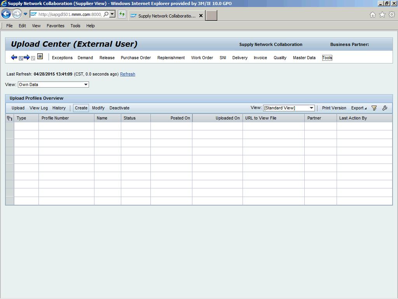
Task: Click Print Version
Action: pyautogui.click(x=334, y=108)
